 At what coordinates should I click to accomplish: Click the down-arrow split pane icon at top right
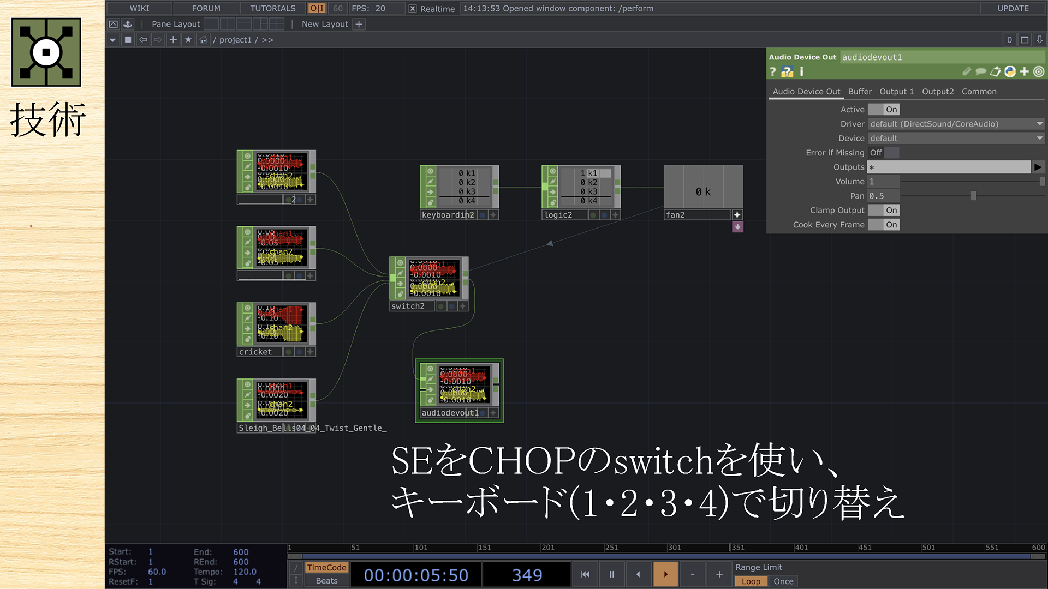point(1040,40)
